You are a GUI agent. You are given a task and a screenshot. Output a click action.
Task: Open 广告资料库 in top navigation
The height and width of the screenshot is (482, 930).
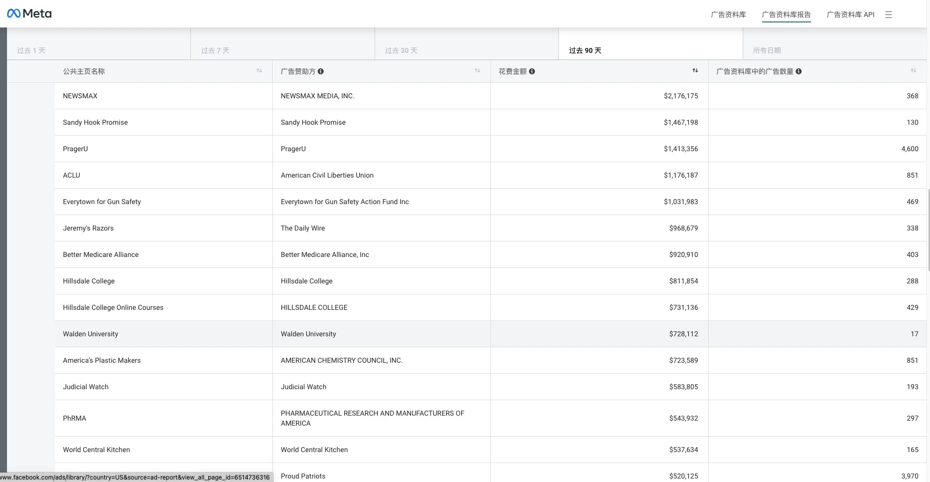(x=728, y=14)
